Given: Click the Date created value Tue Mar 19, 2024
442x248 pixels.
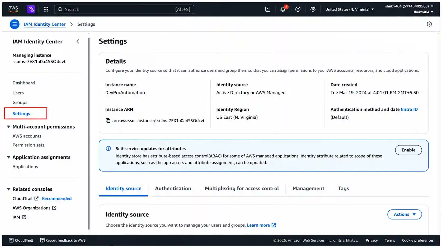Looking at the screenshot, I should click(374, 93).
